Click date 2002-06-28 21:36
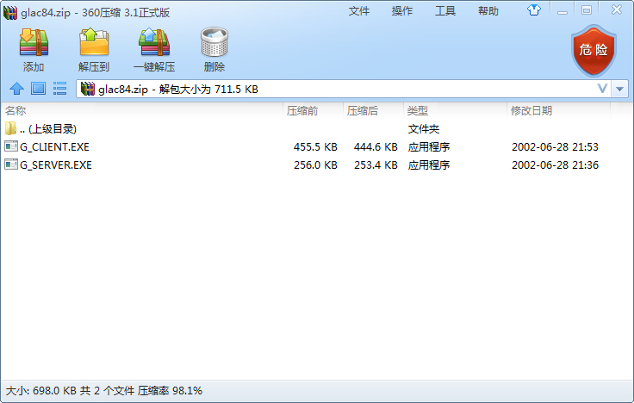 coord(555,165)
